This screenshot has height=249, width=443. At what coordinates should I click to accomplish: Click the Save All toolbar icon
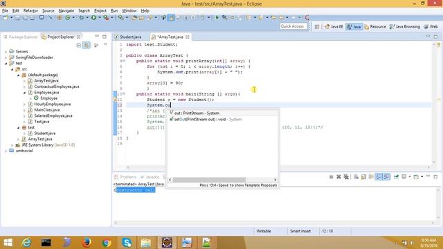25,18
